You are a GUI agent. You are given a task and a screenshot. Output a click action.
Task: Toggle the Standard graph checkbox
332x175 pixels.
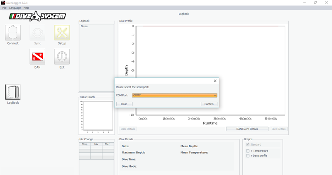(248, 144)
